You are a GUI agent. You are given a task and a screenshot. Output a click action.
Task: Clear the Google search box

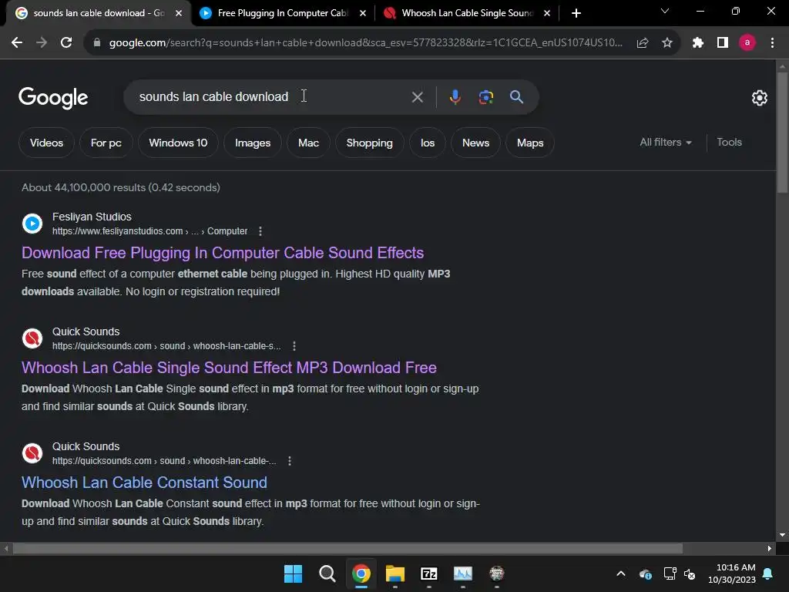[x=417, y=97]
